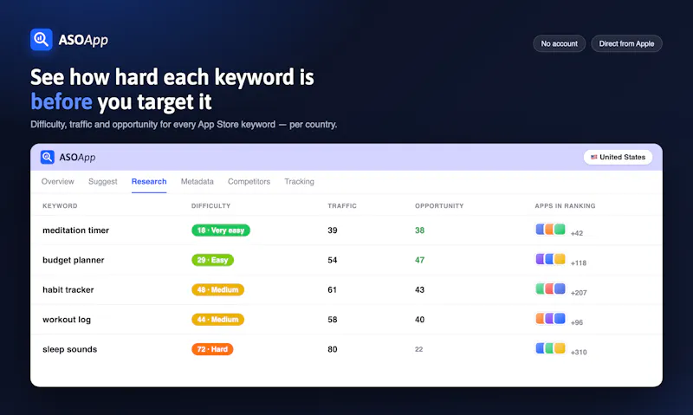Click the subtitle about difficulty, traffic and opportunity
Viewport: 693px width, 415px height.
coord(184,125)
